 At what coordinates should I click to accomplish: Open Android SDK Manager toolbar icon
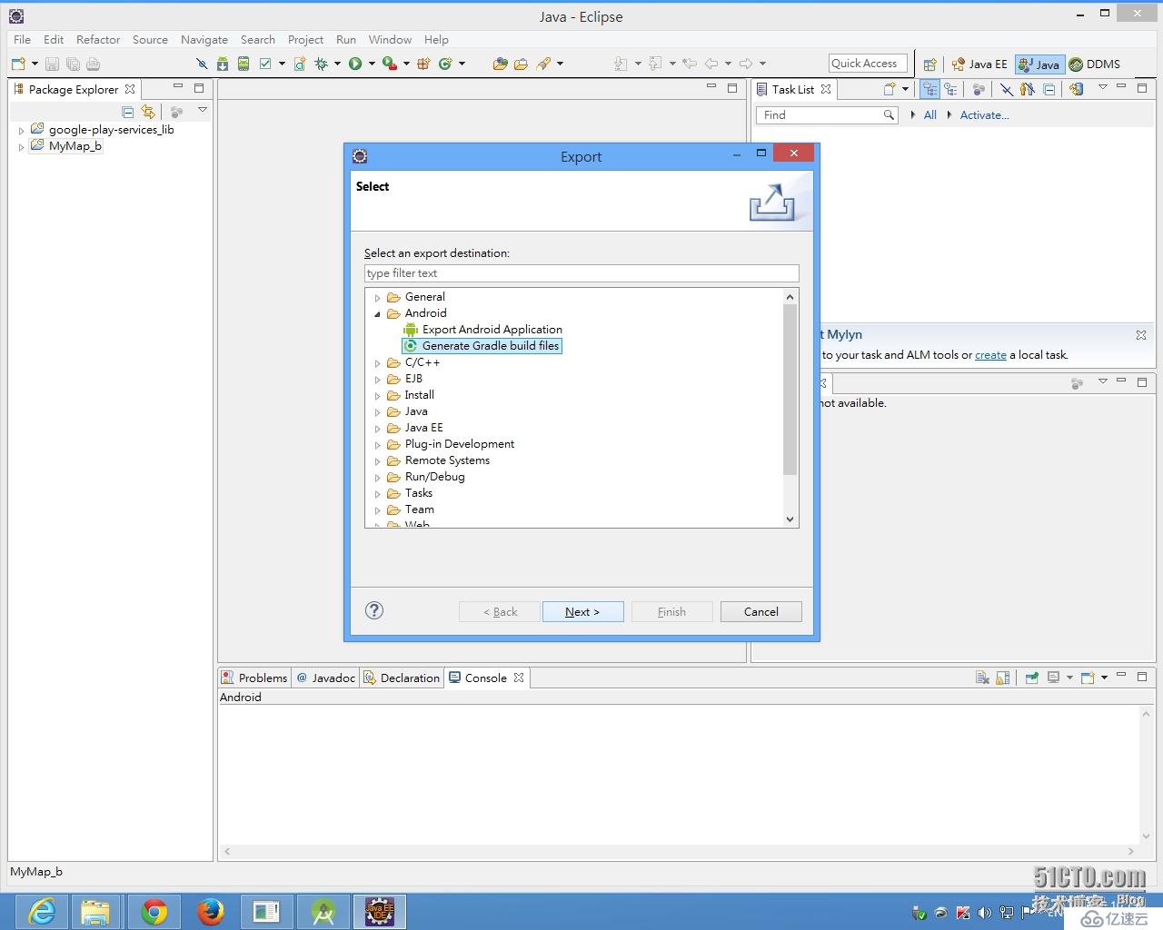click(223, 64)
